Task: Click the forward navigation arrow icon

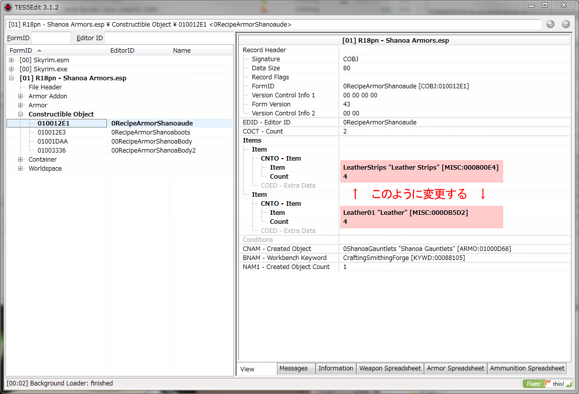Action: tap(566, 25)
